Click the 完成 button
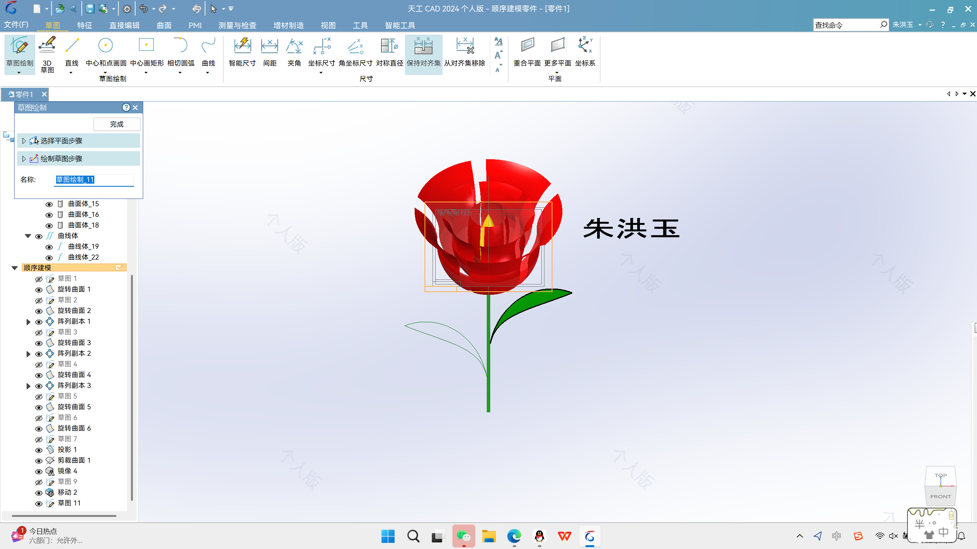The height and width of the screenshot is (549, 977). click(117, 124)
